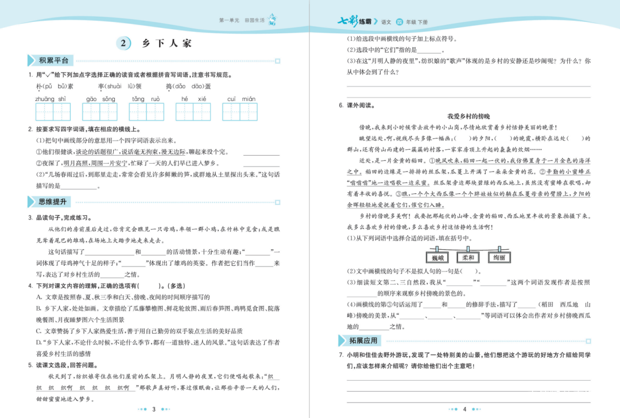This screenshot has height=418, width=620.
Task: Select option A about 时间顺序
Action: coord(123,297)
